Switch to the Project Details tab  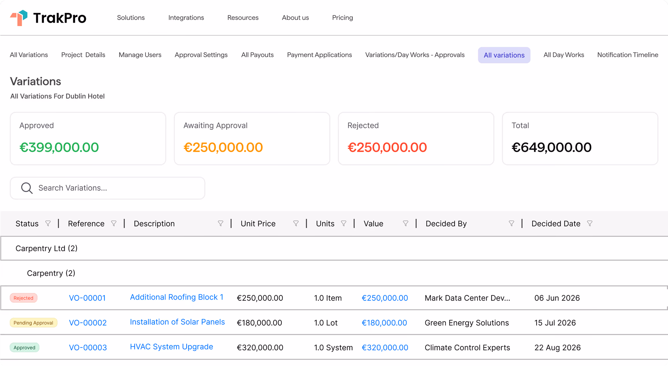click(x=83, y=55)
